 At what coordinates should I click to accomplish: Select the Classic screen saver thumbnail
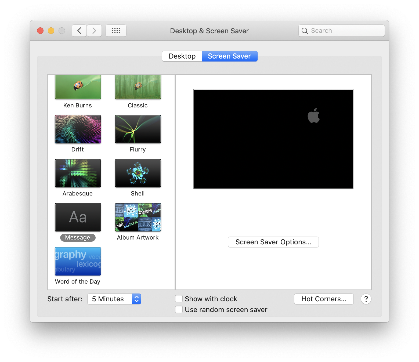[x=138, y=87]
